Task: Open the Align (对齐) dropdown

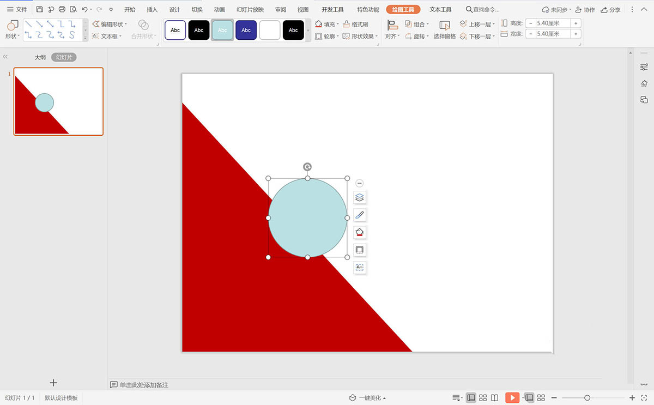Action: point(392,36)
